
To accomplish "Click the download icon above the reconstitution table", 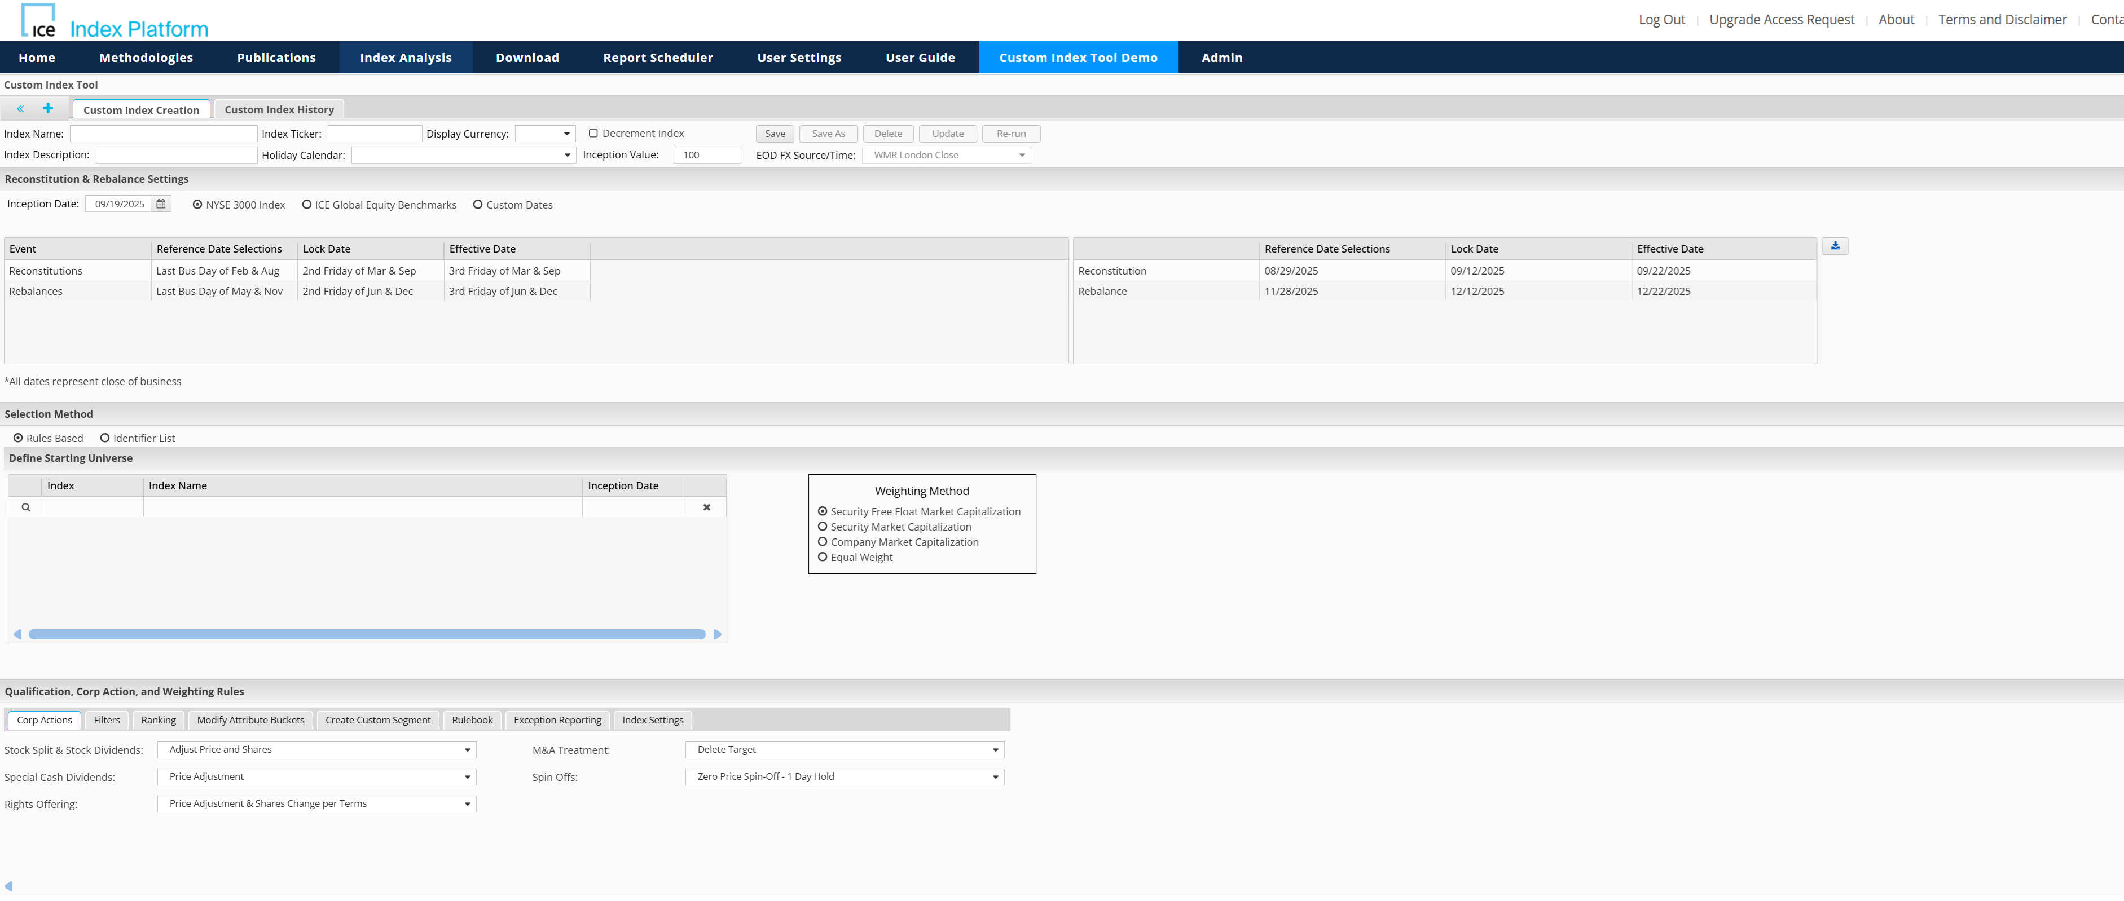I will click(1835, 245).
